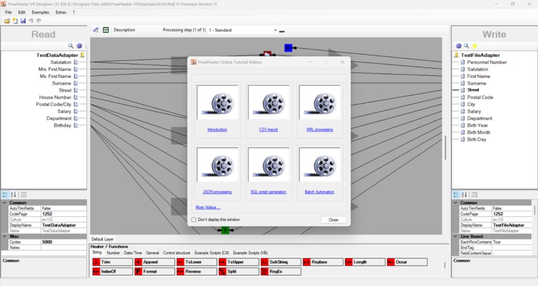
Task: Open Read adapter settings gear icon
Action: coord(79,46)
